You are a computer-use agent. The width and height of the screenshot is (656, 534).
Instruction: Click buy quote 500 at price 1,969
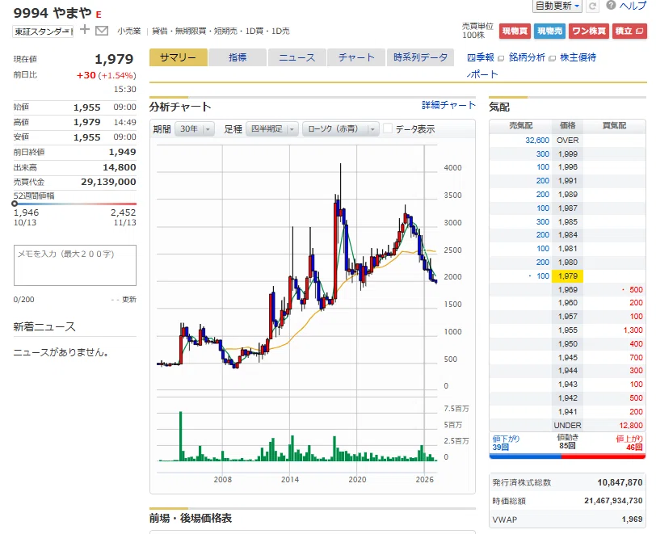coord(636,289)
